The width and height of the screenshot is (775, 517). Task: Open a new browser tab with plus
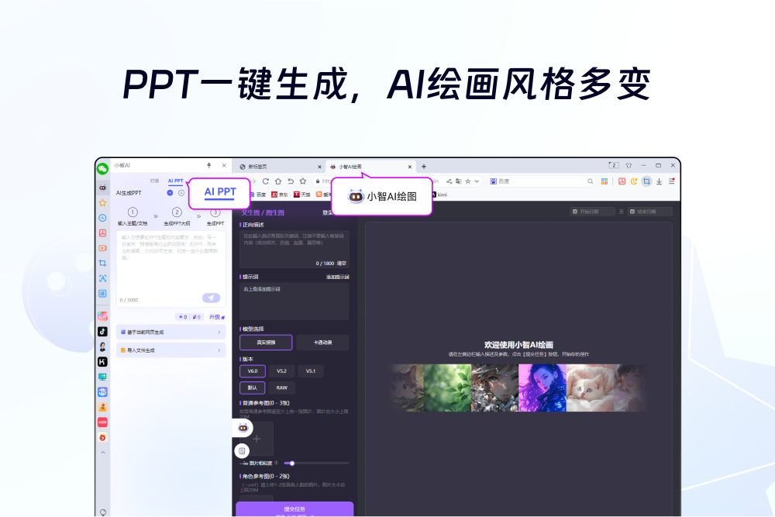click(x=424, y=167)
